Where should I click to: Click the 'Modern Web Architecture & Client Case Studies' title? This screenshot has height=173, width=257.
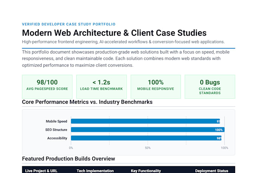(114, 33)
